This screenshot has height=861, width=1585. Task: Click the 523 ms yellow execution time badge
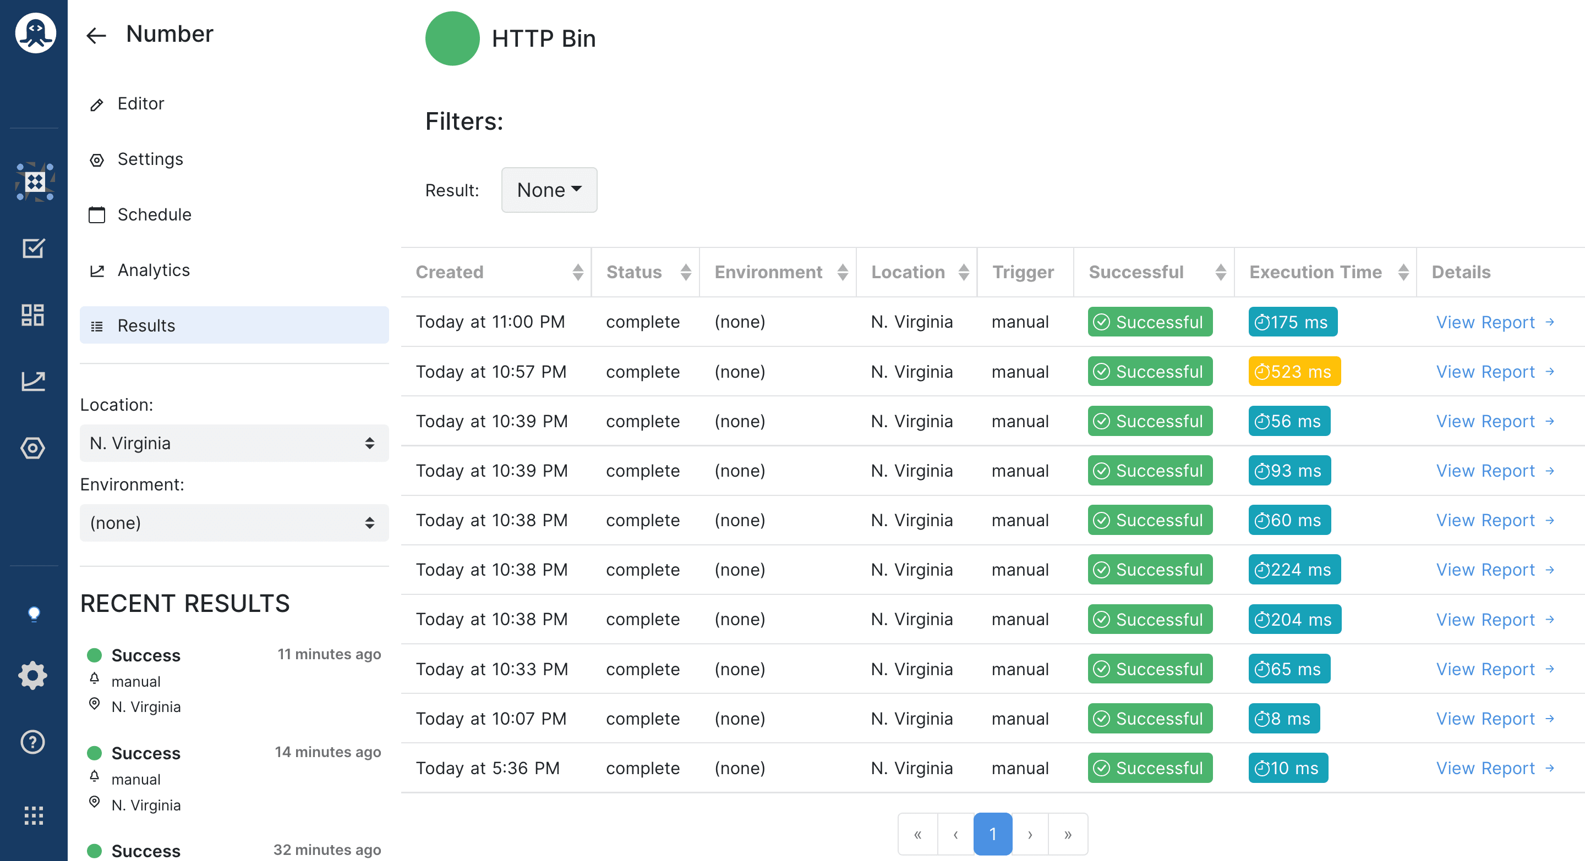[x=1294, y=372]
